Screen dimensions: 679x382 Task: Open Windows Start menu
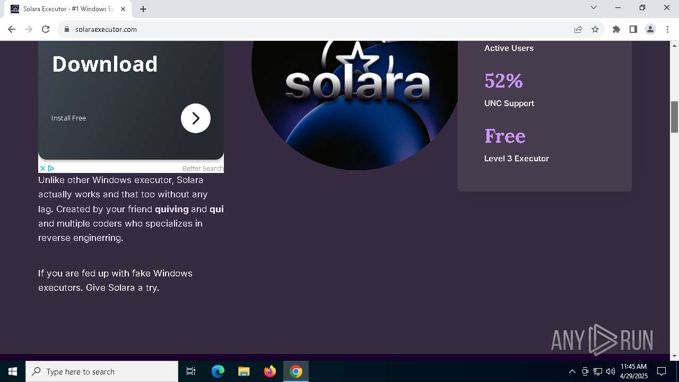[13, 371]
